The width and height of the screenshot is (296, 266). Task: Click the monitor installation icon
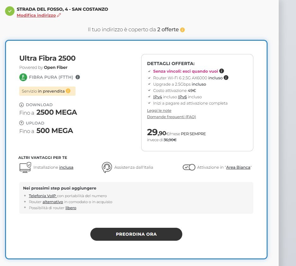(25, 167)
